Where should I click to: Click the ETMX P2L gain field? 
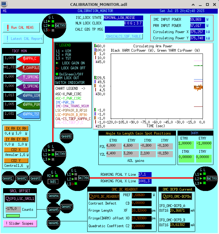(113, 145)
